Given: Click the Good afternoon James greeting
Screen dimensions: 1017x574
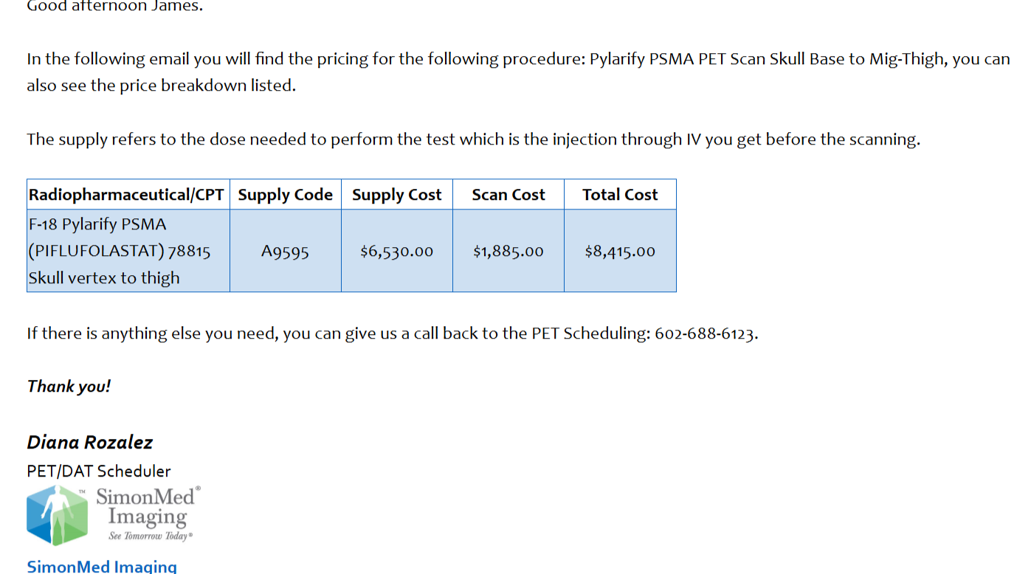Looking at the screenshot, I should (x=115, y=7).
